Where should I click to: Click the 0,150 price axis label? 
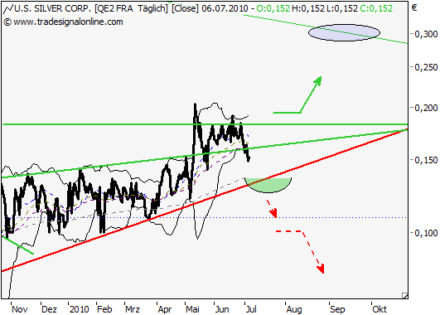(426, 160)
